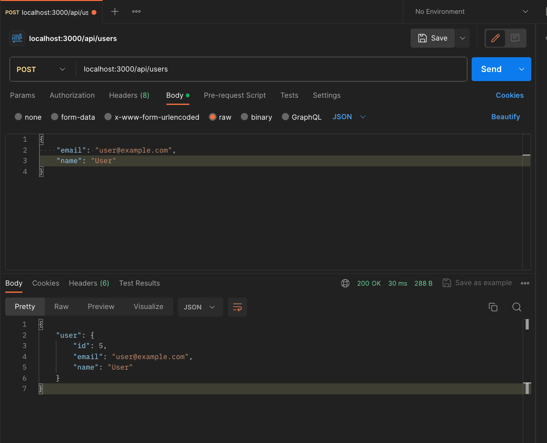Copy the response body with copy icon
The image size is (547, 443).
(x=493, y=307)
